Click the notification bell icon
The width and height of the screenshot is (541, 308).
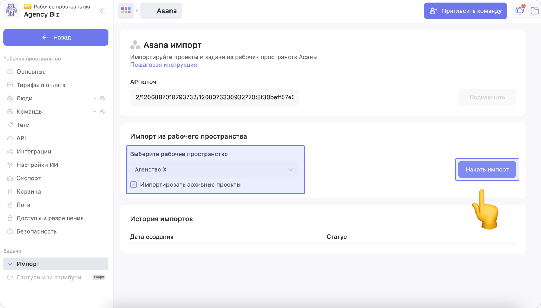[519, 11]
